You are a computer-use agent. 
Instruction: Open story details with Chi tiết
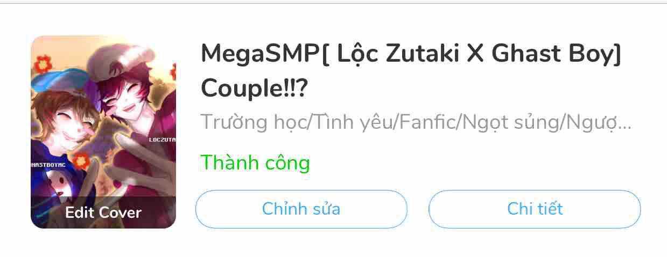pos(535,209)
